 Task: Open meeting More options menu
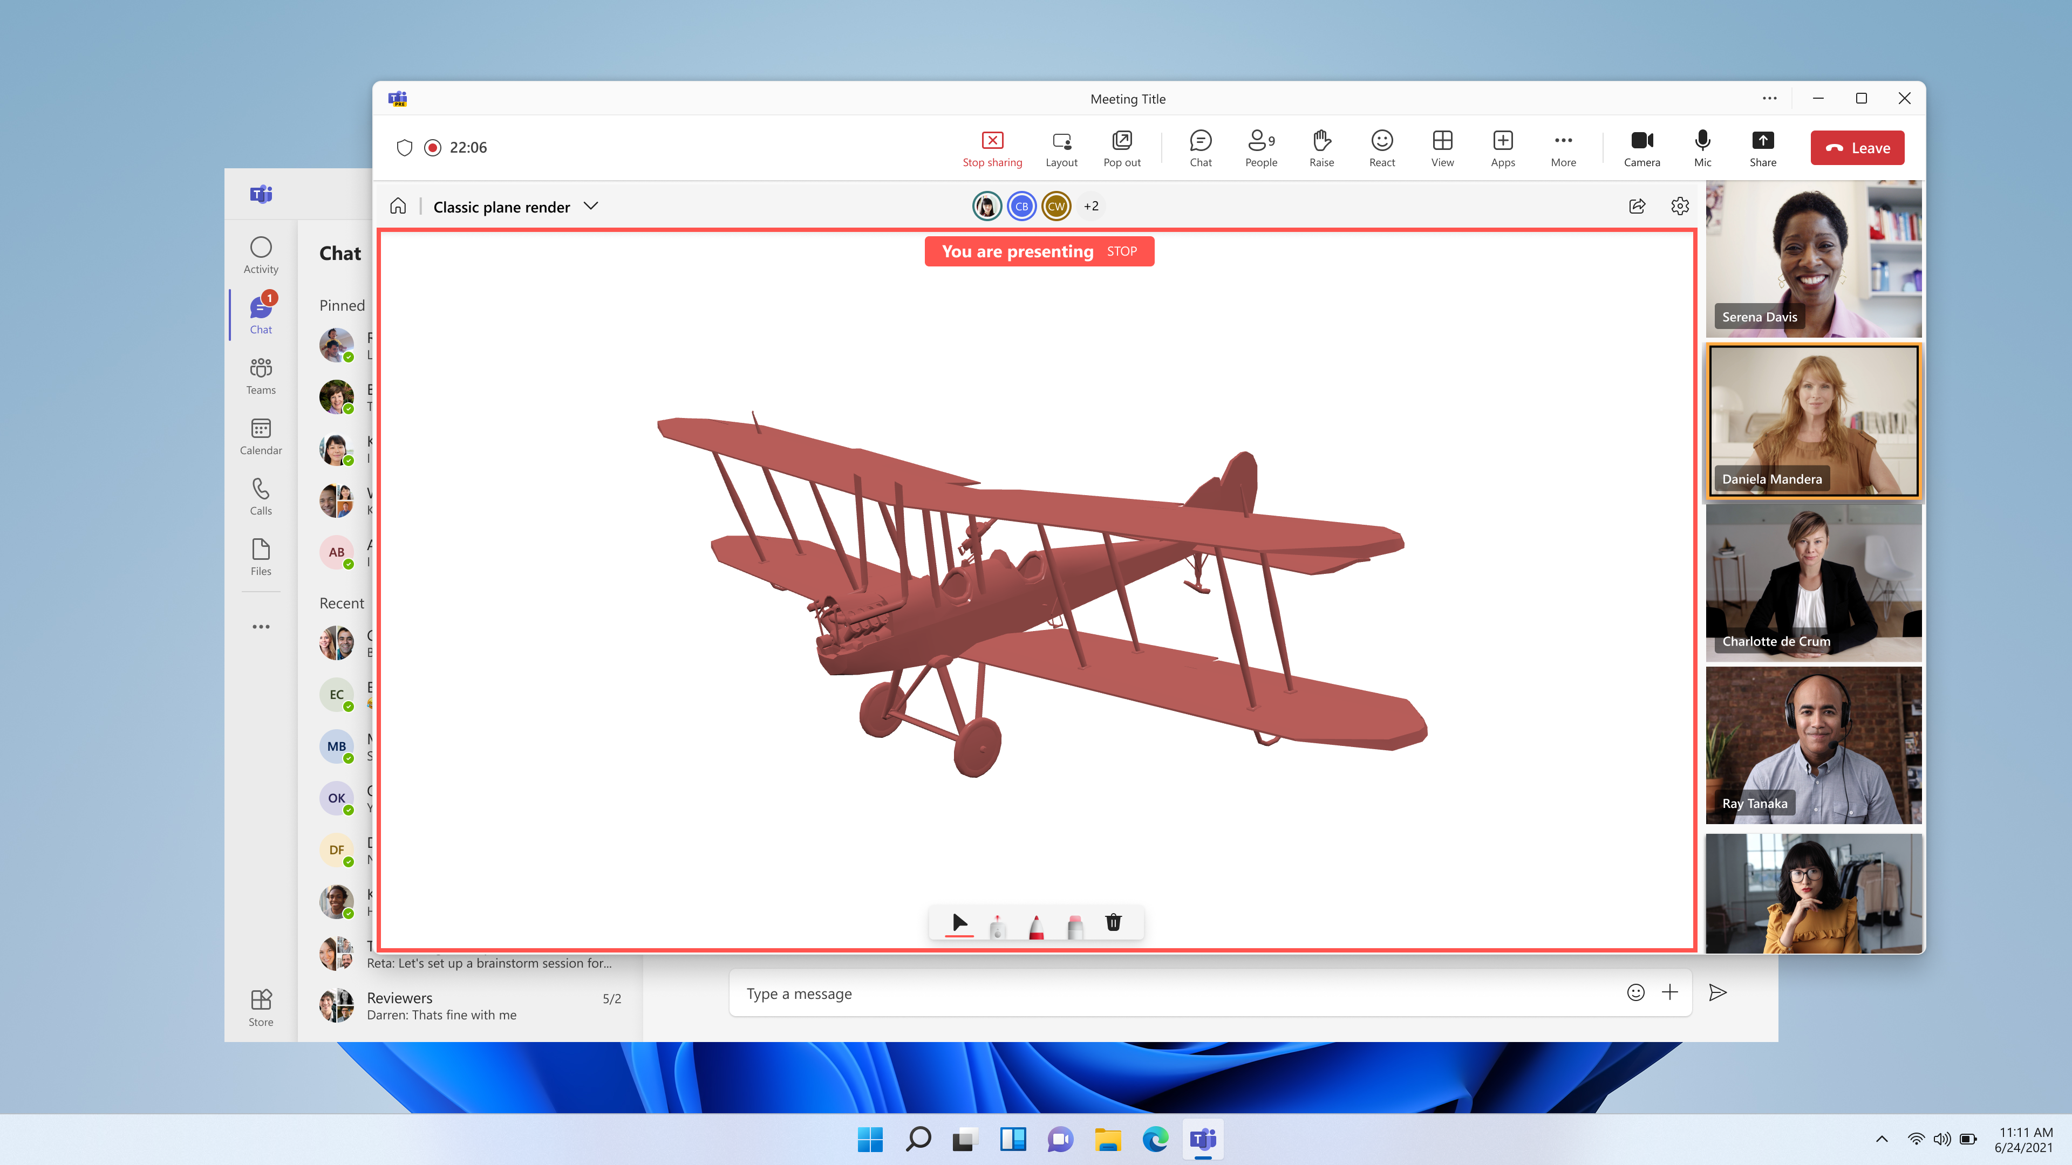(1563, 148)
